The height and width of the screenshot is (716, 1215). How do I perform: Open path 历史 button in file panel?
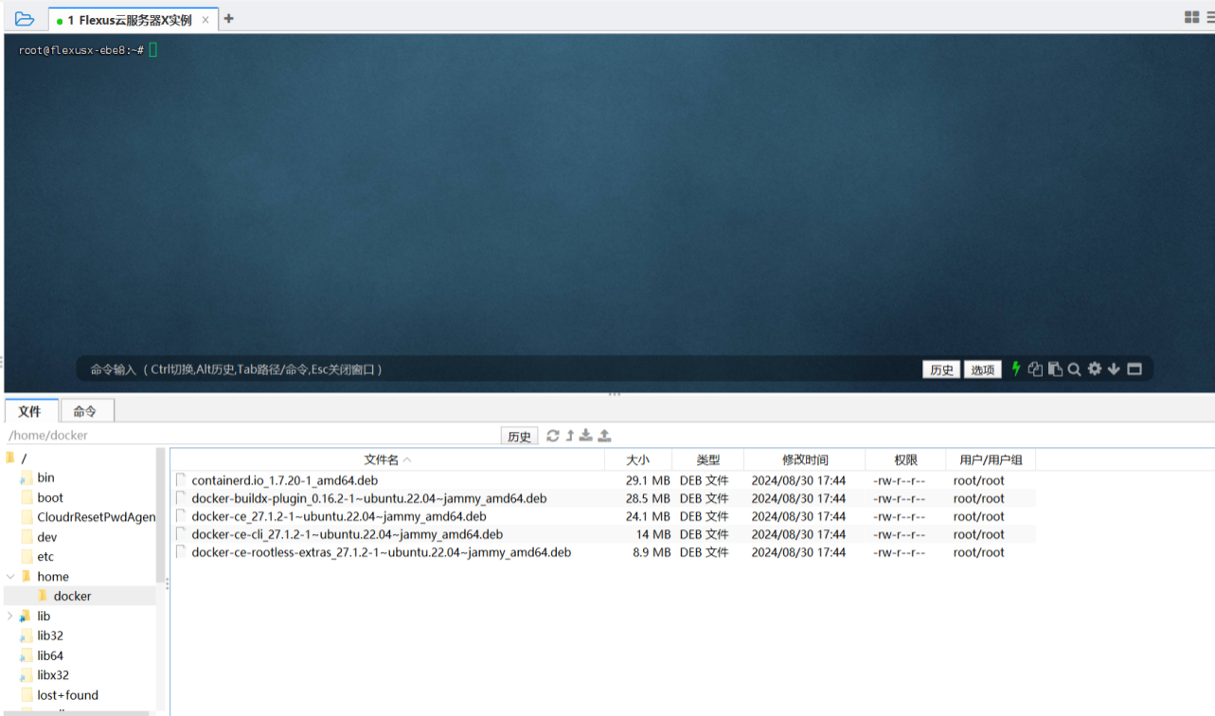(519, 436)
